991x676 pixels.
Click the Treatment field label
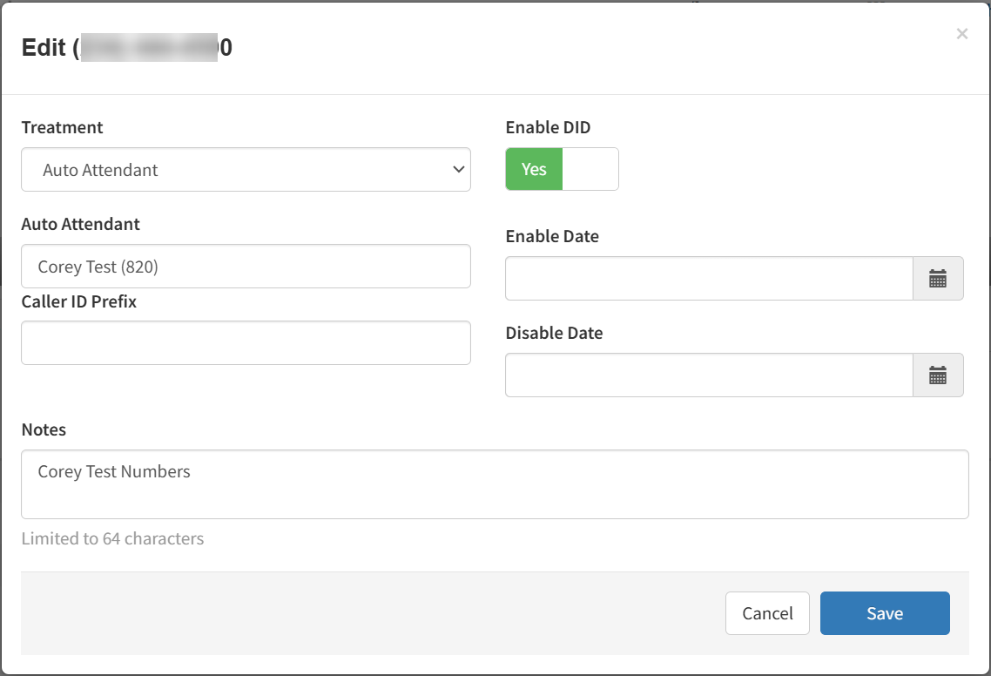[x=62, y=127]
